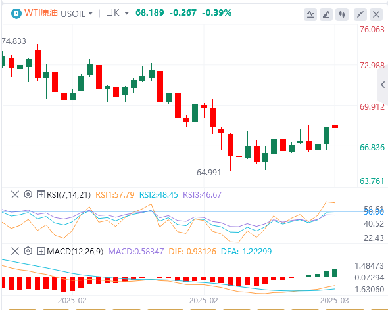This screenshot has width=388, height=310.
Task: Change chart type with candlestick icon
Action: [x=342, y=14]
